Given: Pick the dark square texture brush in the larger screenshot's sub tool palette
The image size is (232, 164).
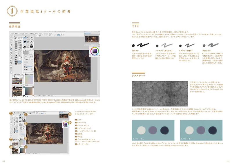Looking at the screenshot, I should (x=32, y=47).
